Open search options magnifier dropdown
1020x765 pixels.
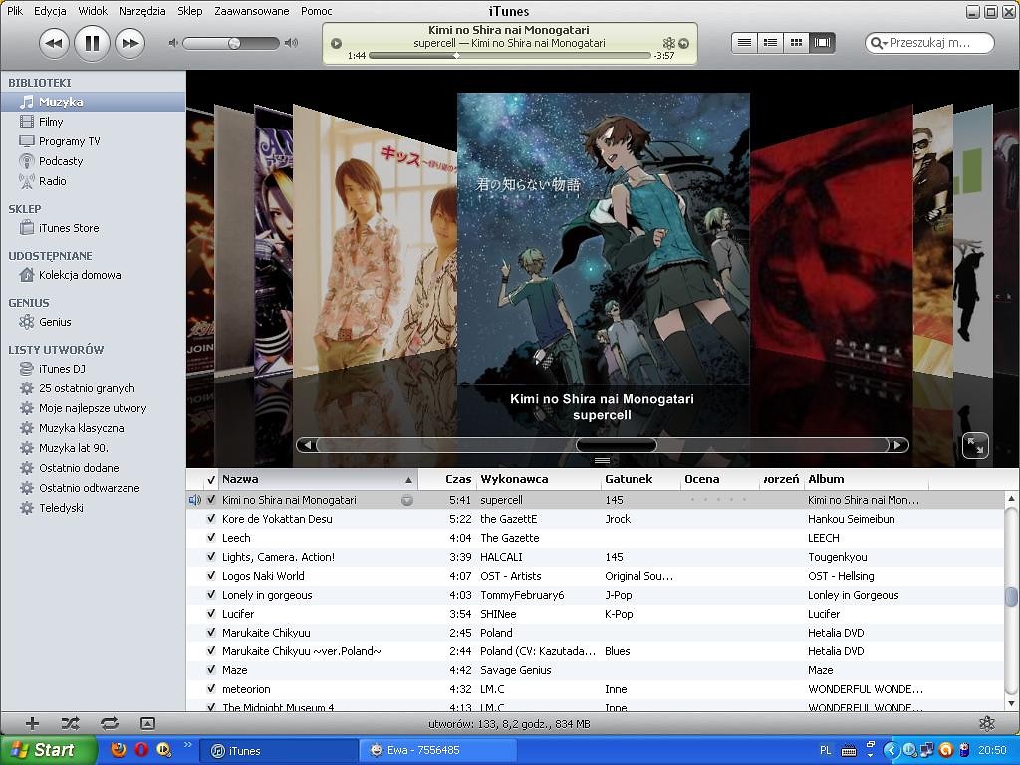pos(879,43)
